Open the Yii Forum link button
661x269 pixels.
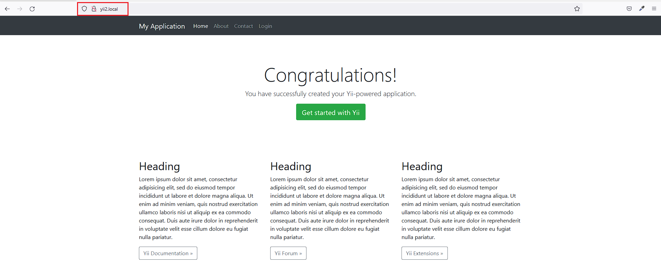click(x=288, y=253)
